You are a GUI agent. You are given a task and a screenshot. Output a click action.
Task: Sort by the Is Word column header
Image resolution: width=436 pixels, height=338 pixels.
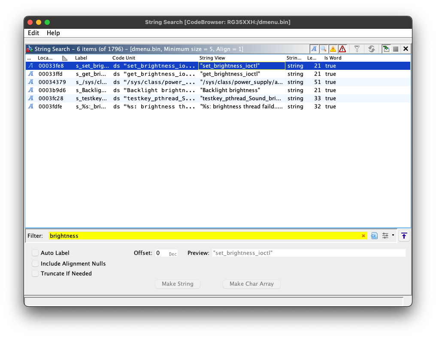[x=333, y=58]
